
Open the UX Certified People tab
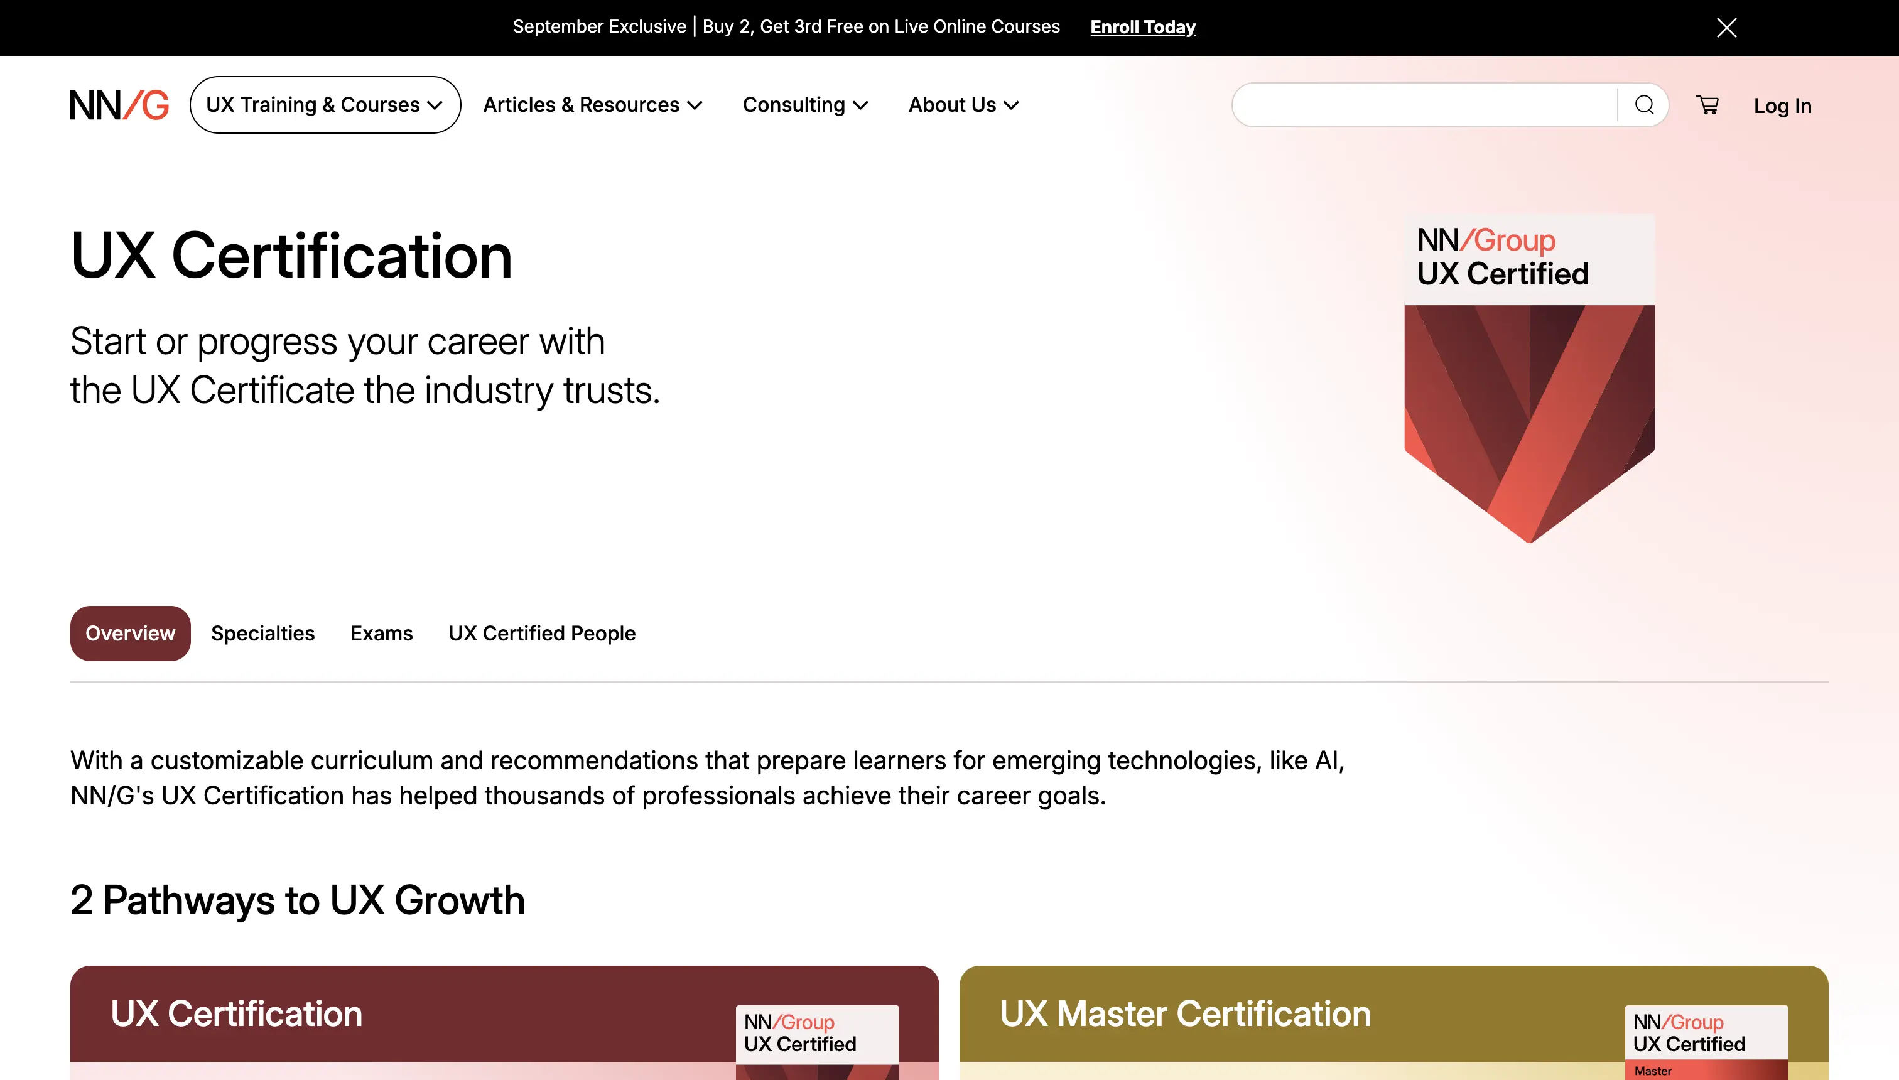542,634
